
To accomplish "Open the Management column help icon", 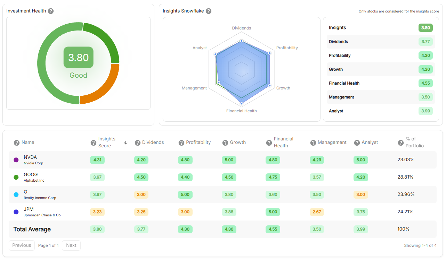I will (x=313, y=143).
